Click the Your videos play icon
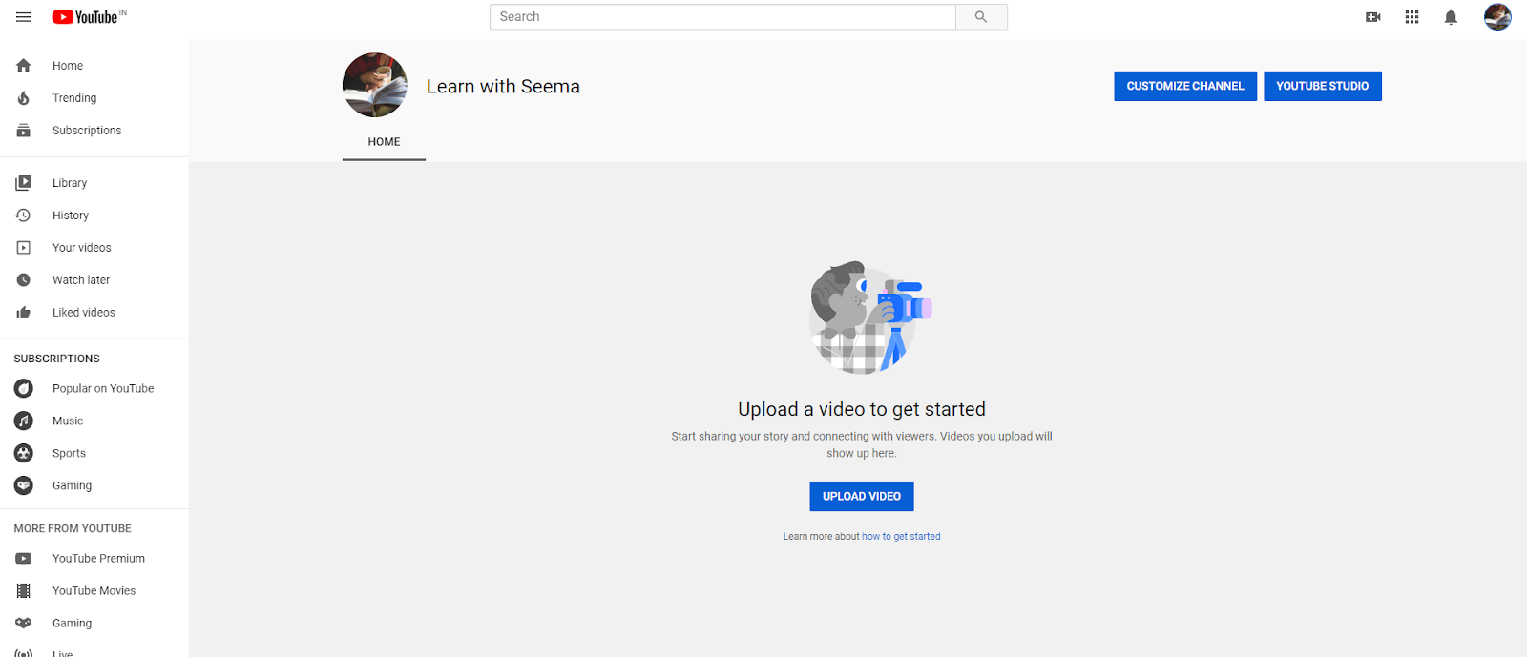This screenshot has width=1527, height=657. tap(24, 248)
